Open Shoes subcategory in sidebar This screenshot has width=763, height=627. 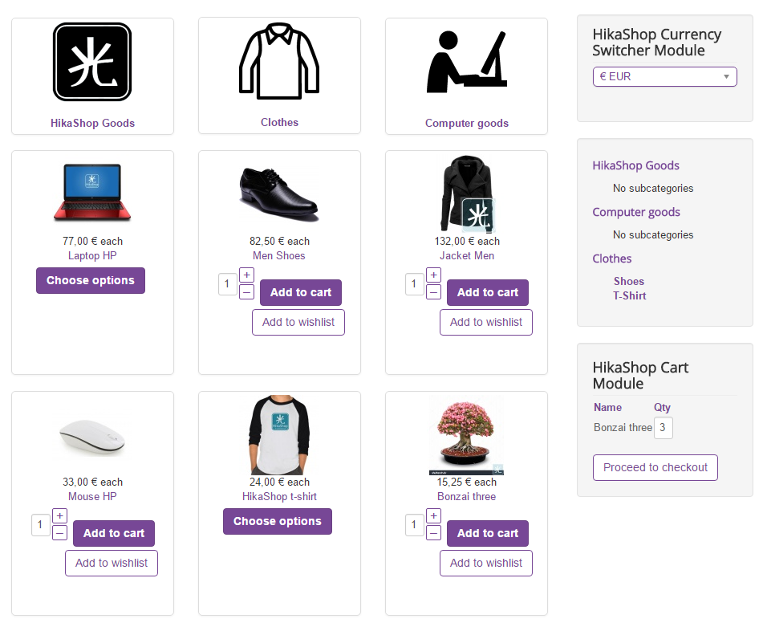coord(629,281)
